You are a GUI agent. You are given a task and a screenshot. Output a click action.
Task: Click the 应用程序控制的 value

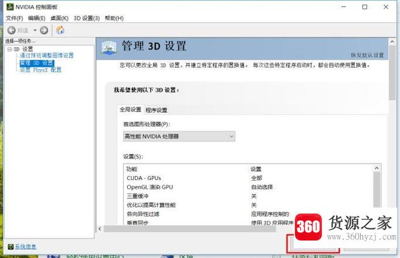coord(270,214)
